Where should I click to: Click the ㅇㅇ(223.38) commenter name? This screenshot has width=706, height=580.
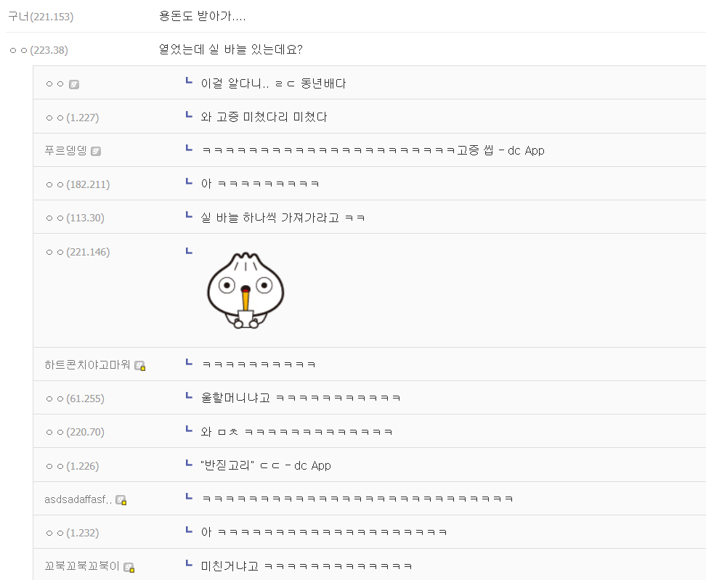click(38, 50)
